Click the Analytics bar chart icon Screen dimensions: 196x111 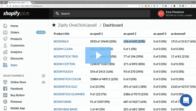coord(5,52)
